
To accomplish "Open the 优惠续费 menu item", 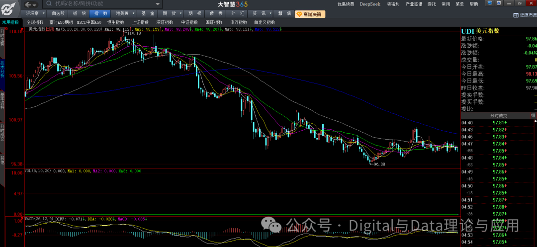I will [x=346, y=4].
